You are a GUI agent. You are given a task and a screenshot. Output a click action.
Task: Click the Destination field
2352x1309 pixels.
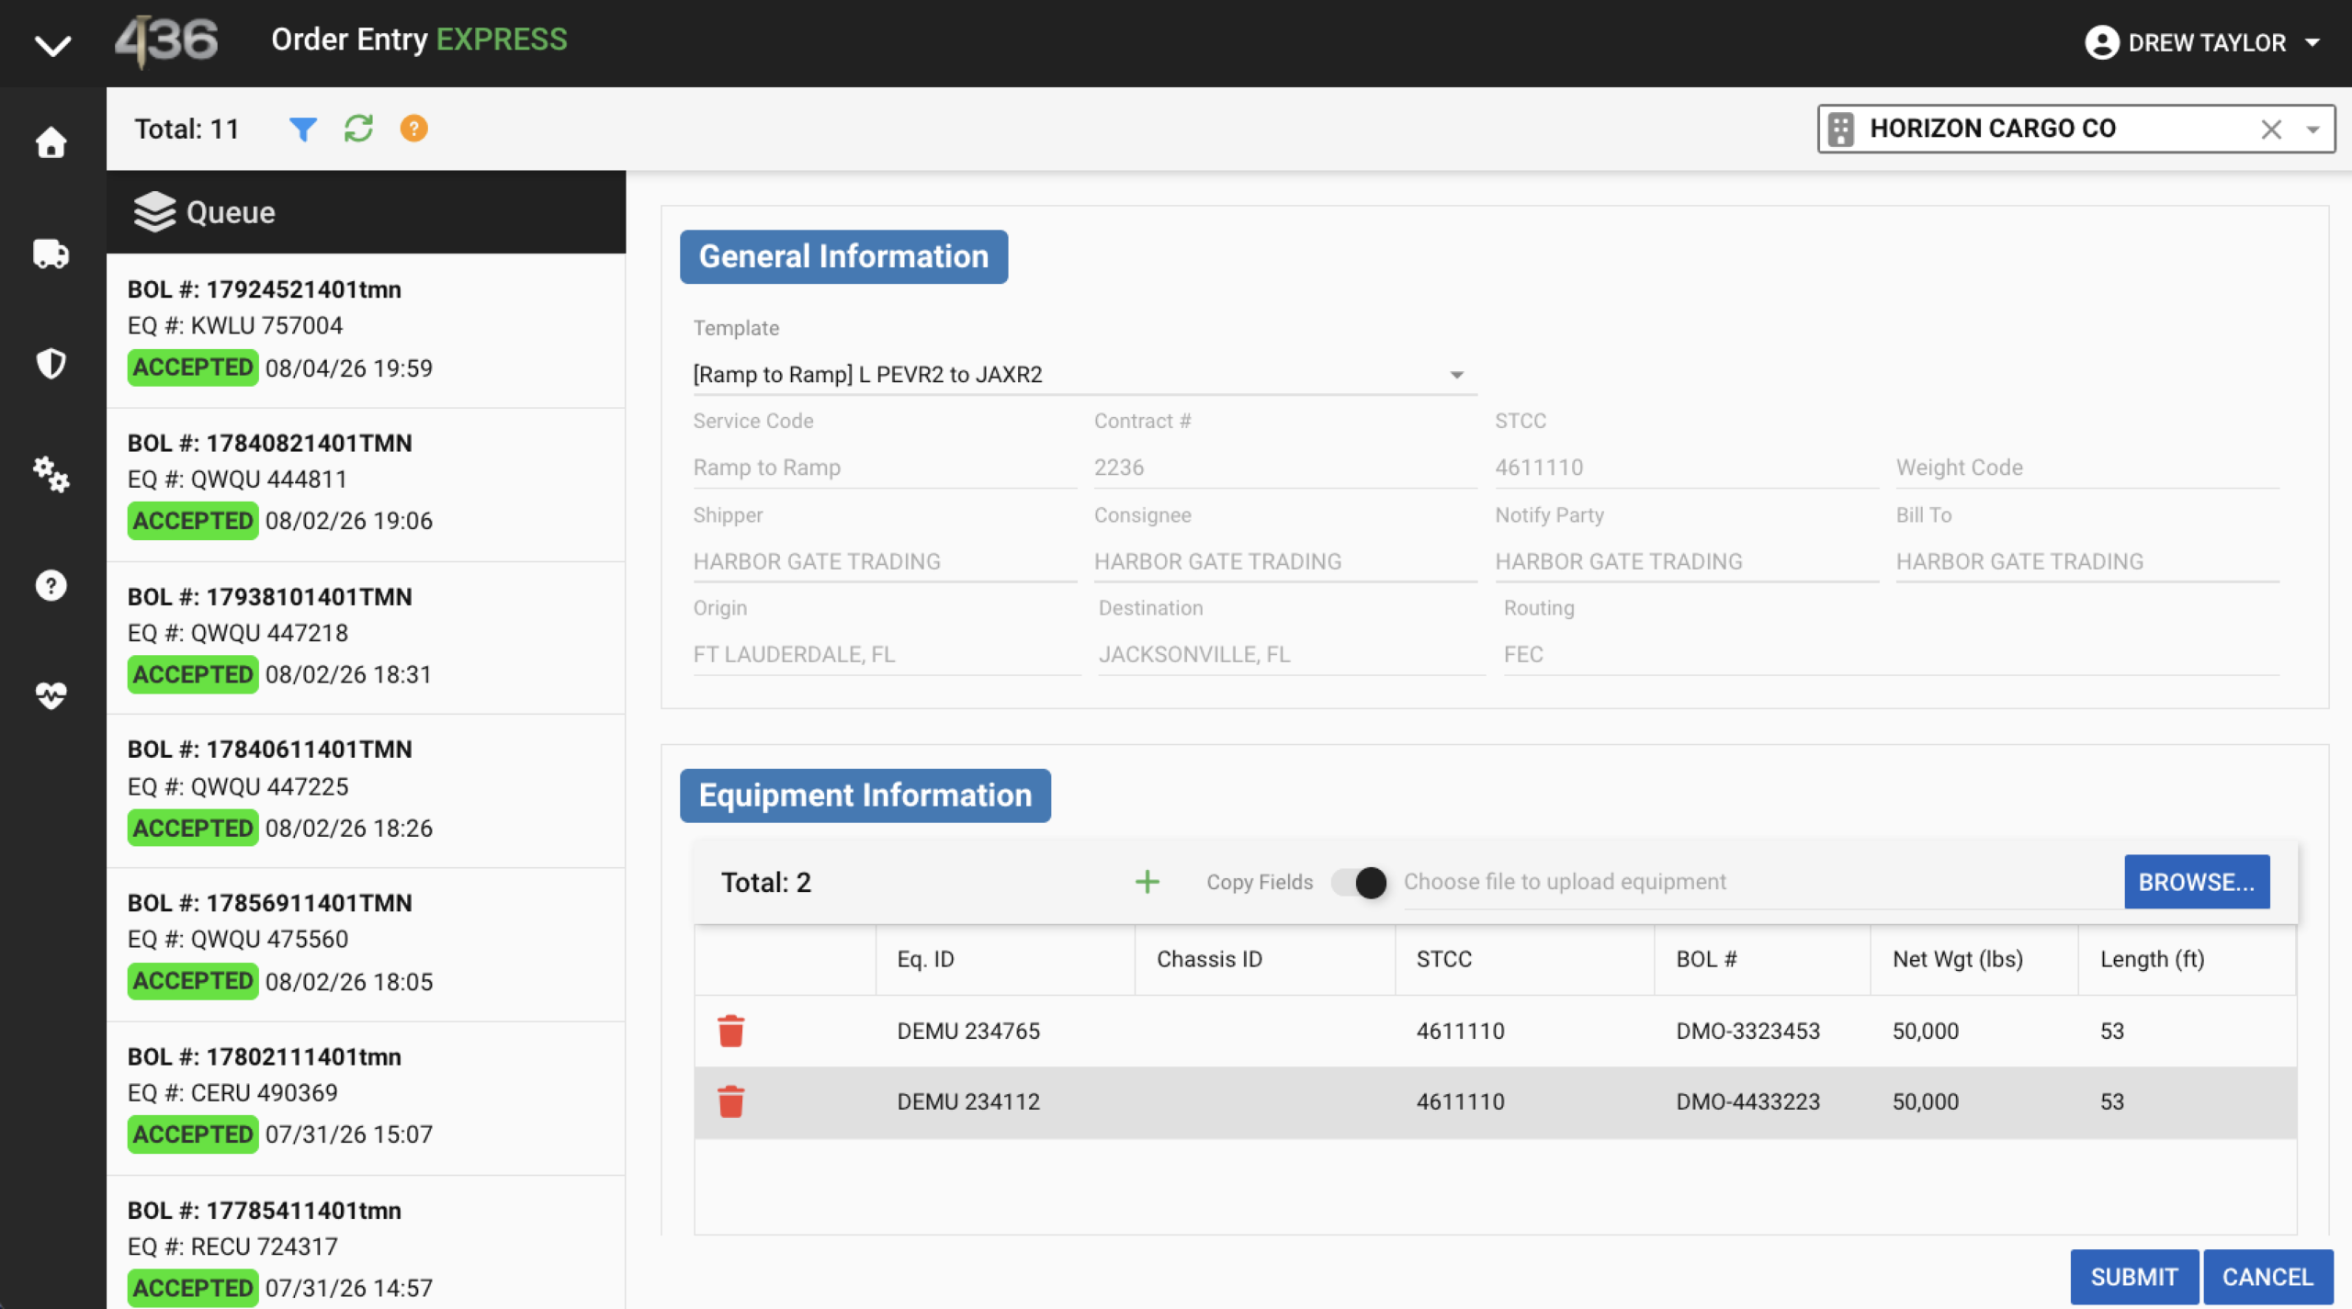(x=1292, y=654)
